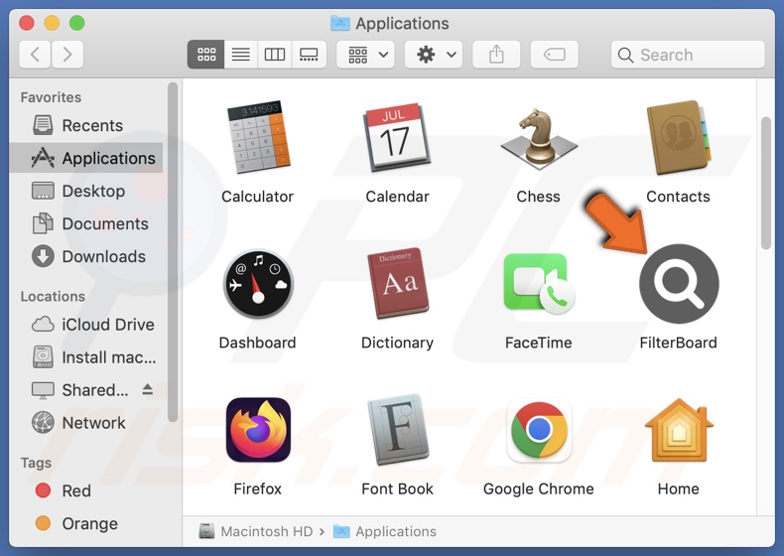Select the FaceTime app icon
This screenshot has height=556, width=784.
point(539,284)
